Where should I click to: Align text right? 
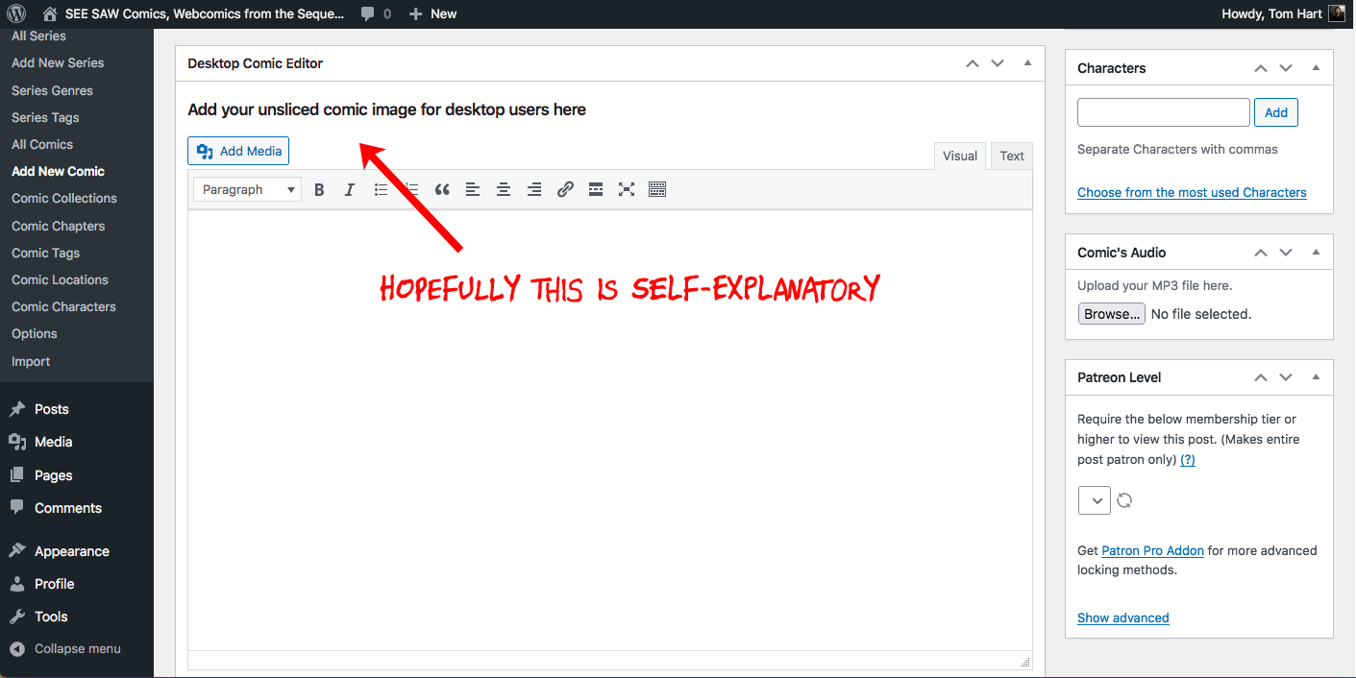[534, 189]
